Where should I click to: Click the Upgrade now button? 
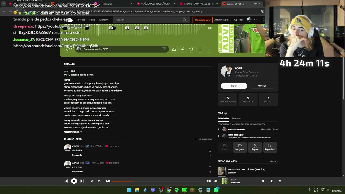pos(203,20)
